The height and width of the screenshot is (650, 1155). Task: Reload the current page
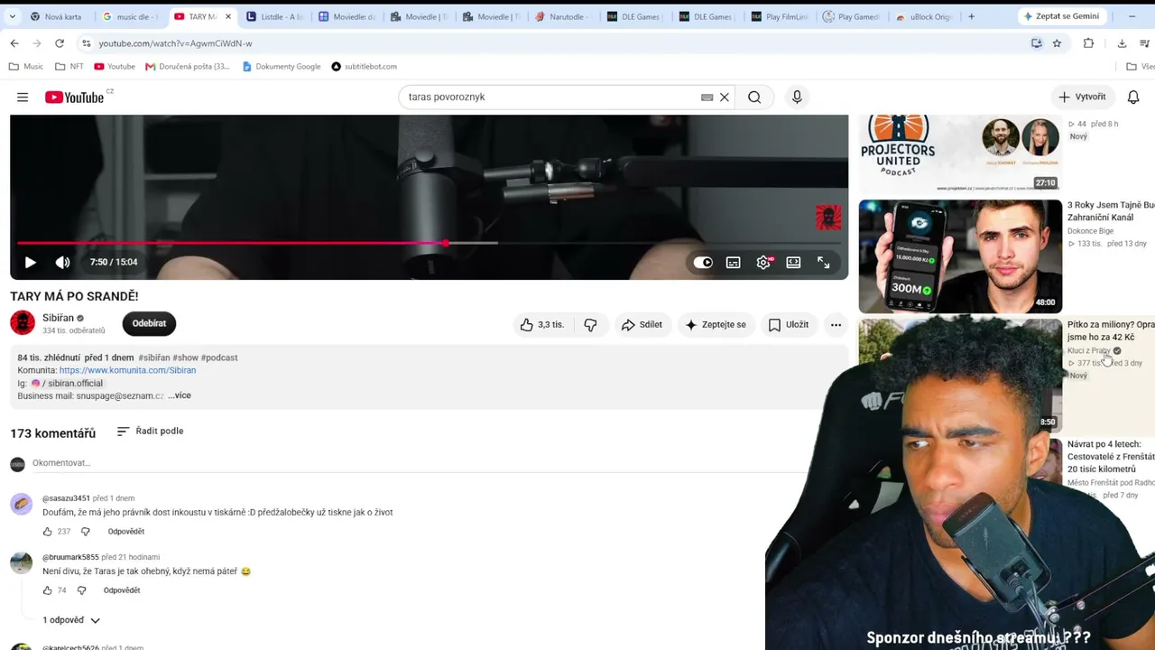60,43
